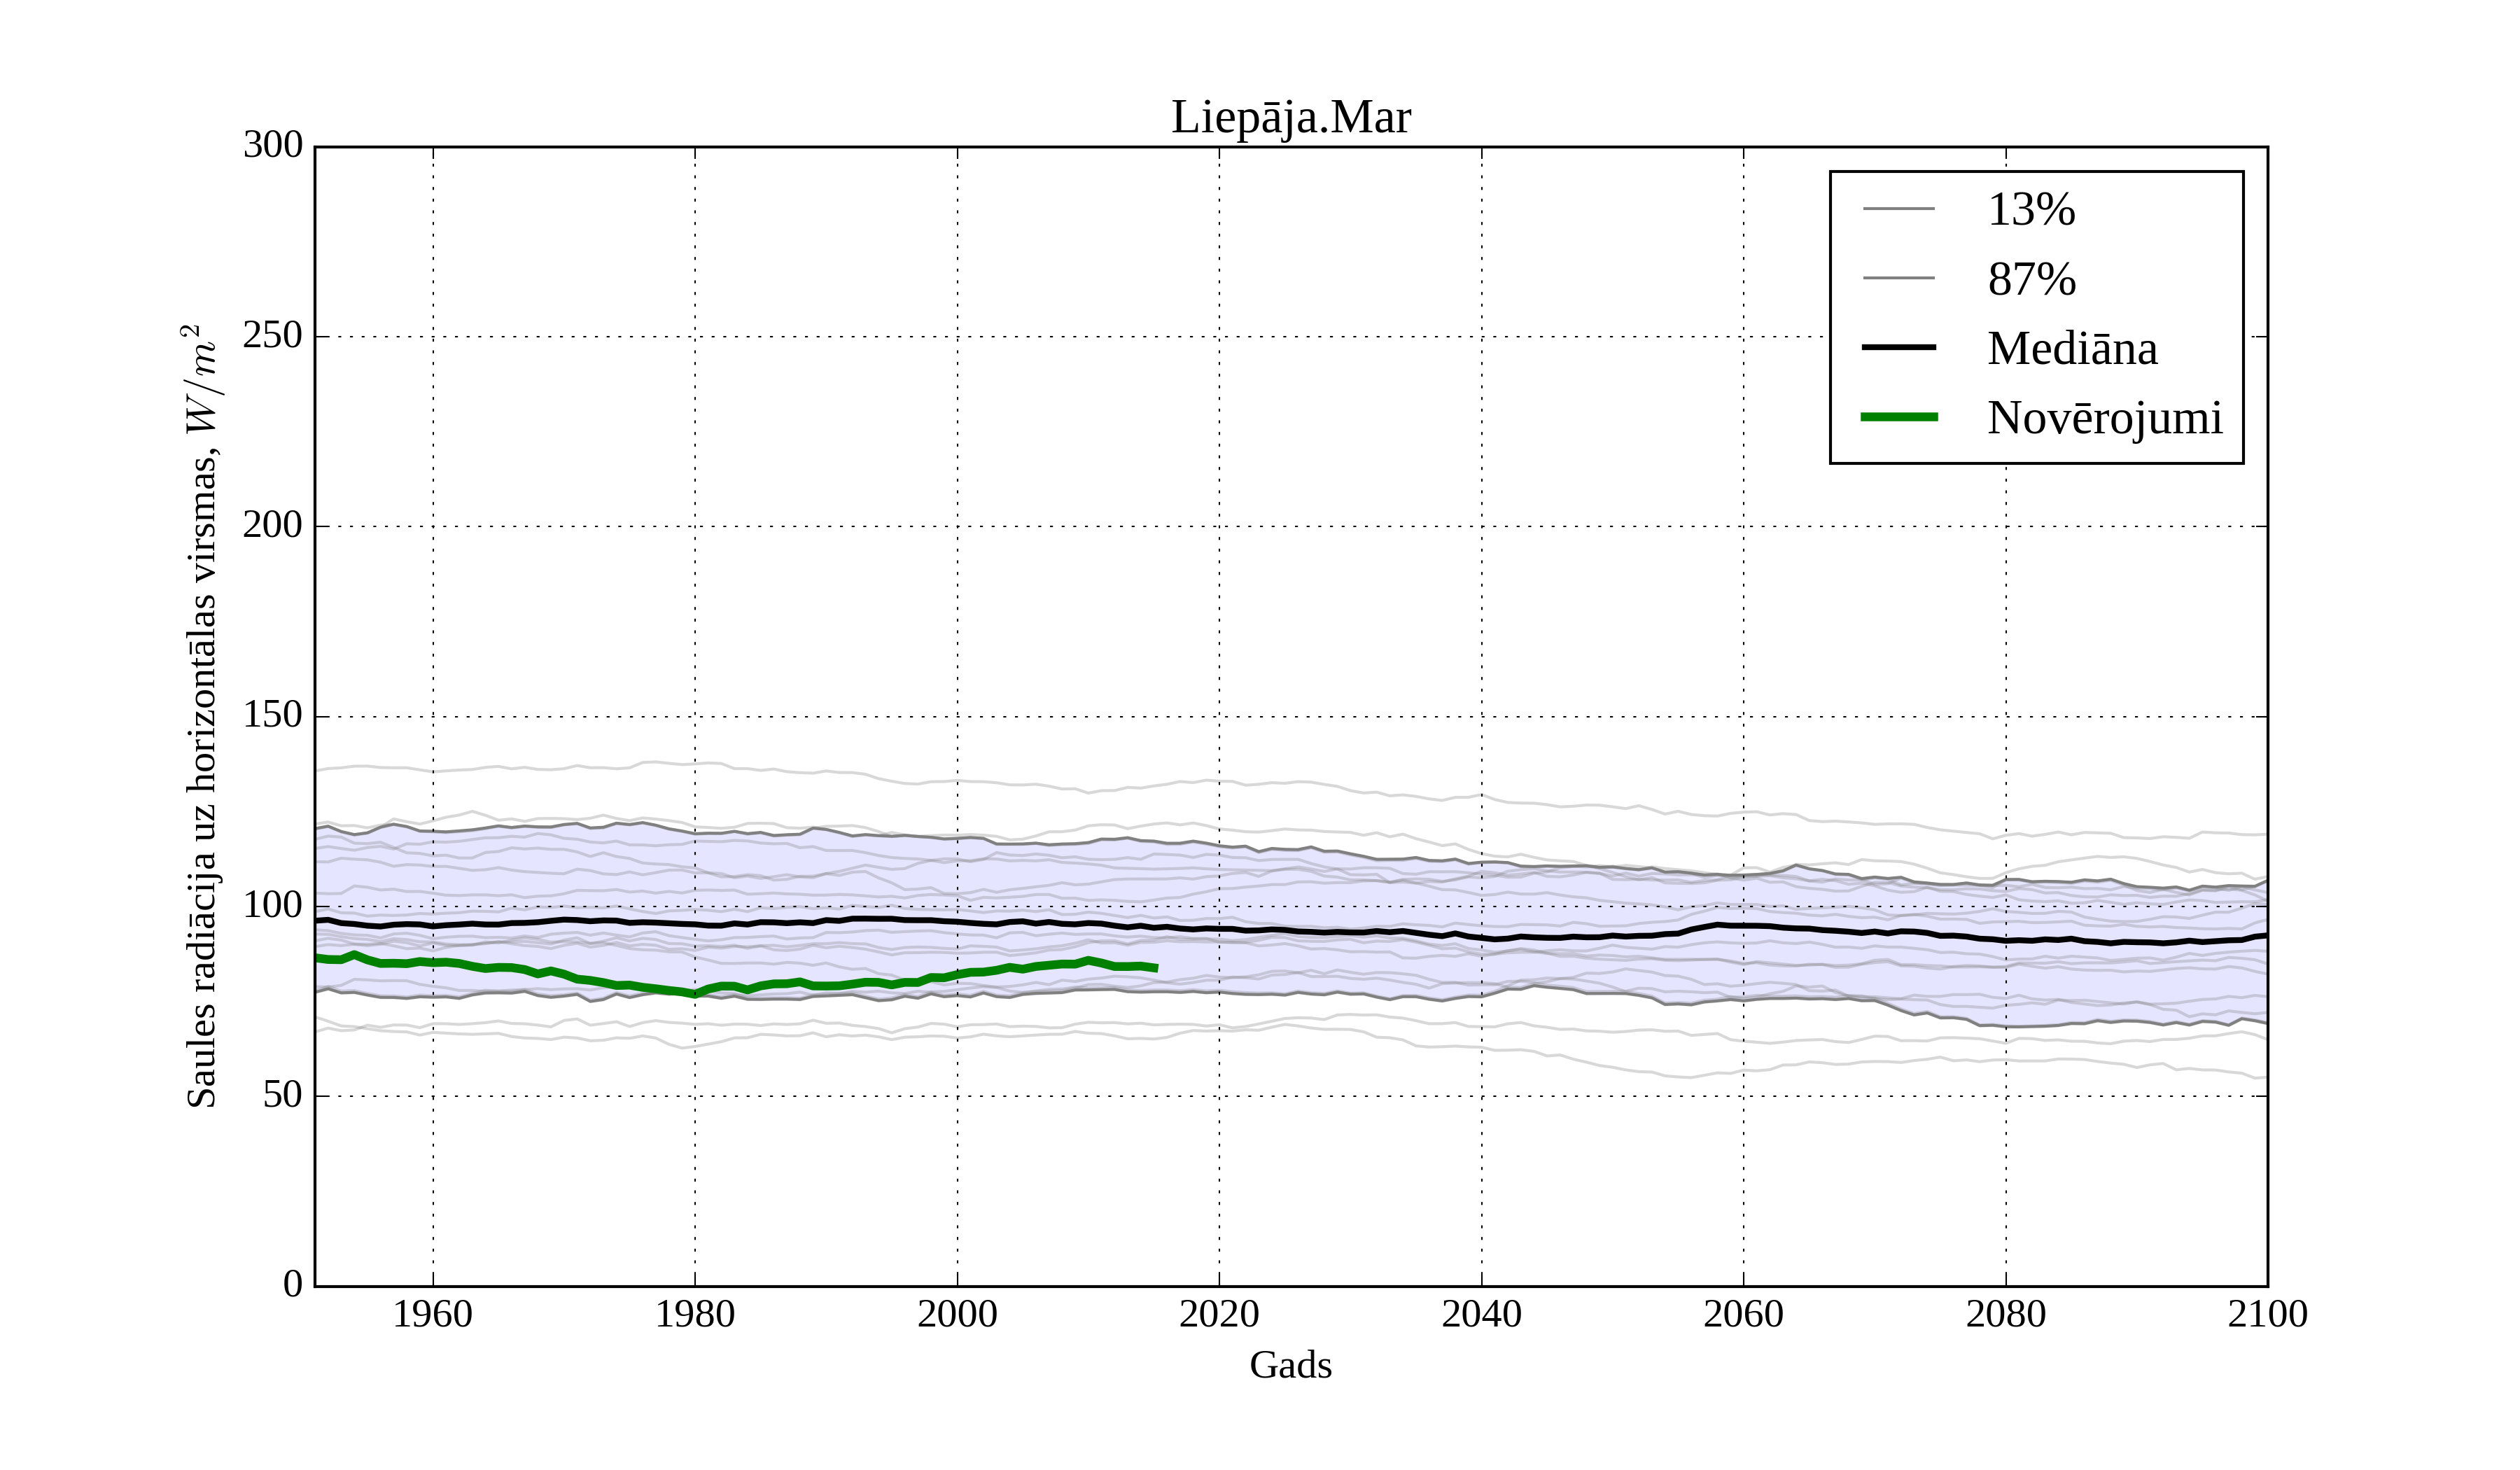The image size is (2520, 1470).
Task: Click the 2040 x-axis tick label
Action: [1481, 1314]
